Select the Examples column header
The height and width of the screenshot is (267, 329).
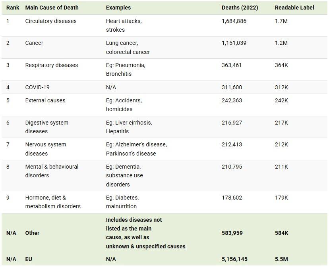pyautogui.click(x=118, y=8)
